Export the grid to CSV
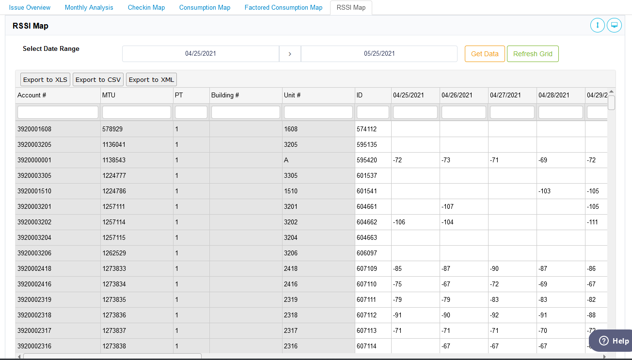Image resolution: width=632 pixels, height=360 pixels. (98, 79)
